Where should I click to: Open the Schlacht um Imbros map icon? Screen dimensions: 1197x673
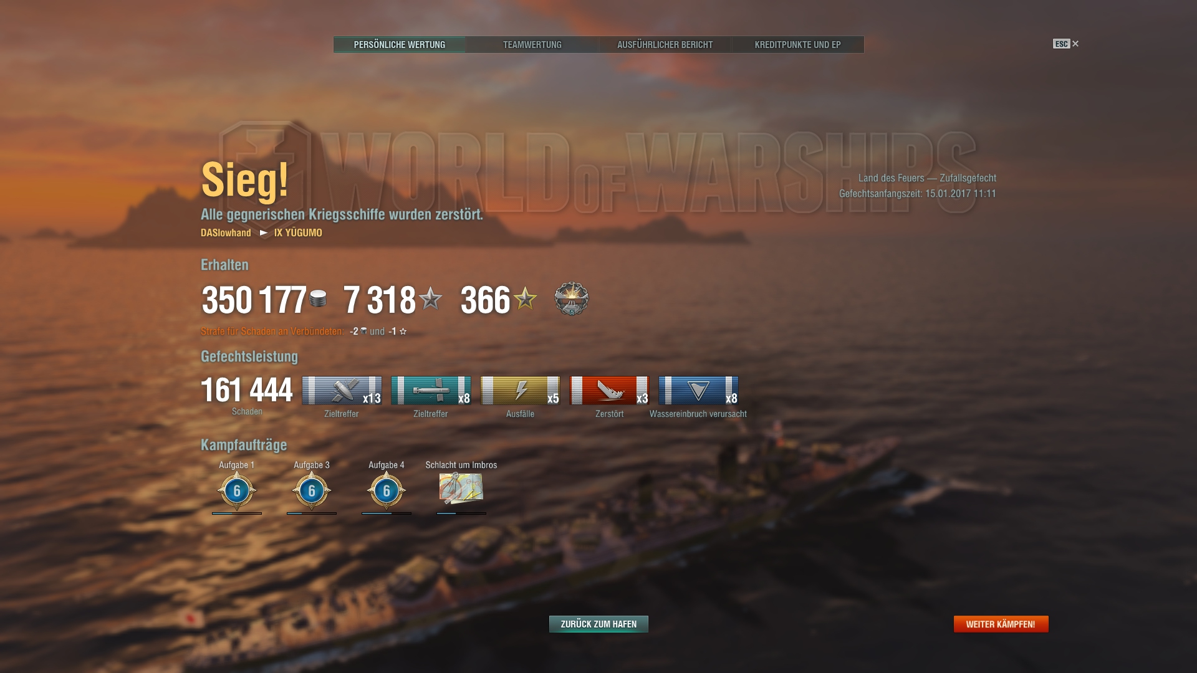461,489
